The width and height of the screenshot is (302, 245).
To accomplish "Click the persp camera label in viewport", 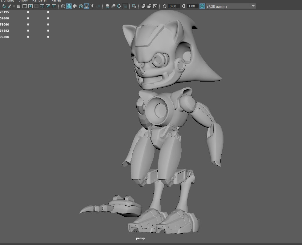I will [140, 238].
